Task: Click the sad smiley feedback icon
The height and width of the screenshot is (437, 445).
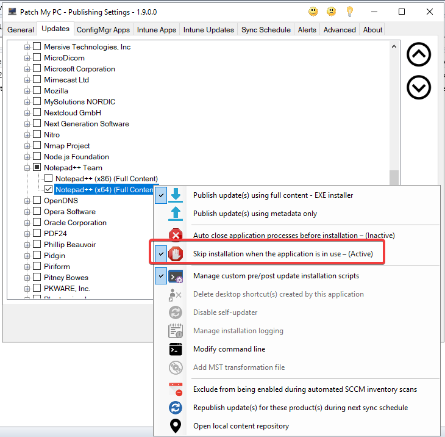Action: click(x=331, y=12)
